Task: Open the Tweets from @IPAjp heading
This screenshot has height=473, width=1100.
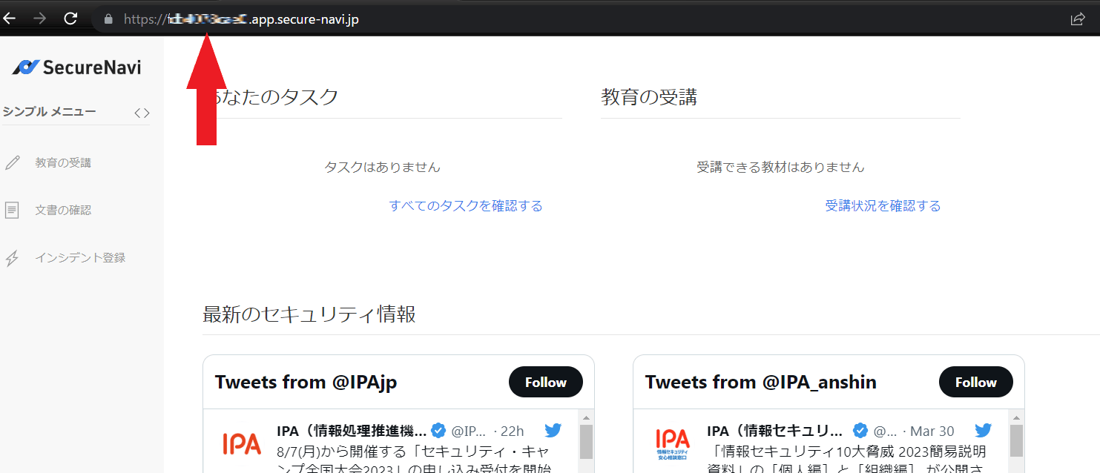Action: click(x=306, y=382)
